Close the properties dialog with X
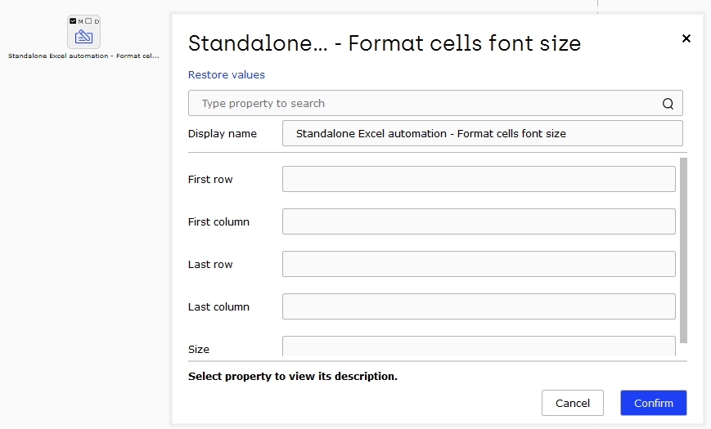 [686, 38]
